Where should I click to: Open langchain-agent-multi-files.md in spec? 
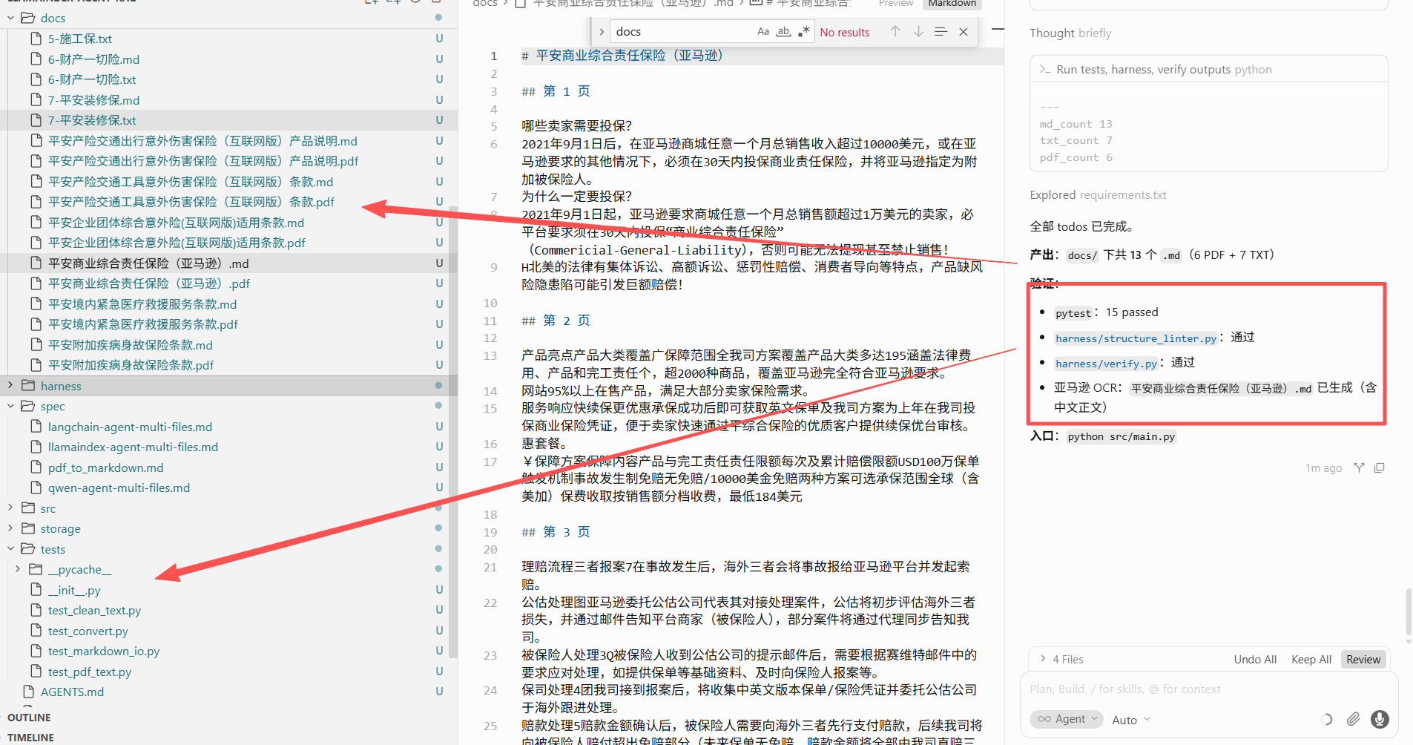click(130, 427)
